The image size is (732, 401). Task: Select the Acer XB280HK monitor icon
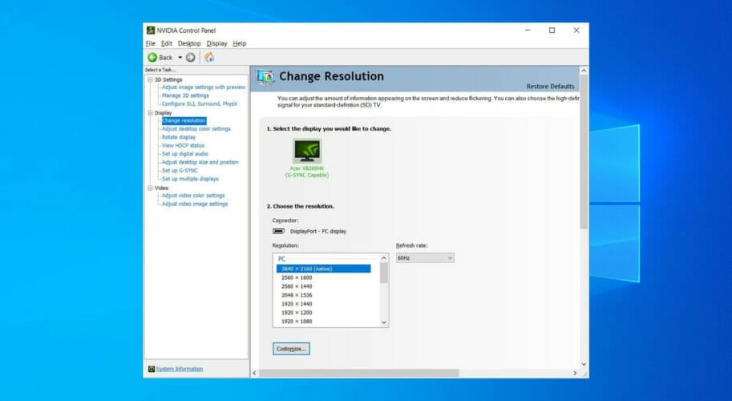(x=307, y=150)
